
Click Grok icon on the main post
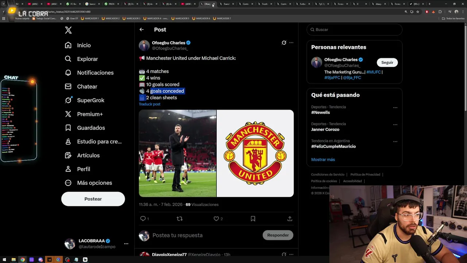coord(284,43)
